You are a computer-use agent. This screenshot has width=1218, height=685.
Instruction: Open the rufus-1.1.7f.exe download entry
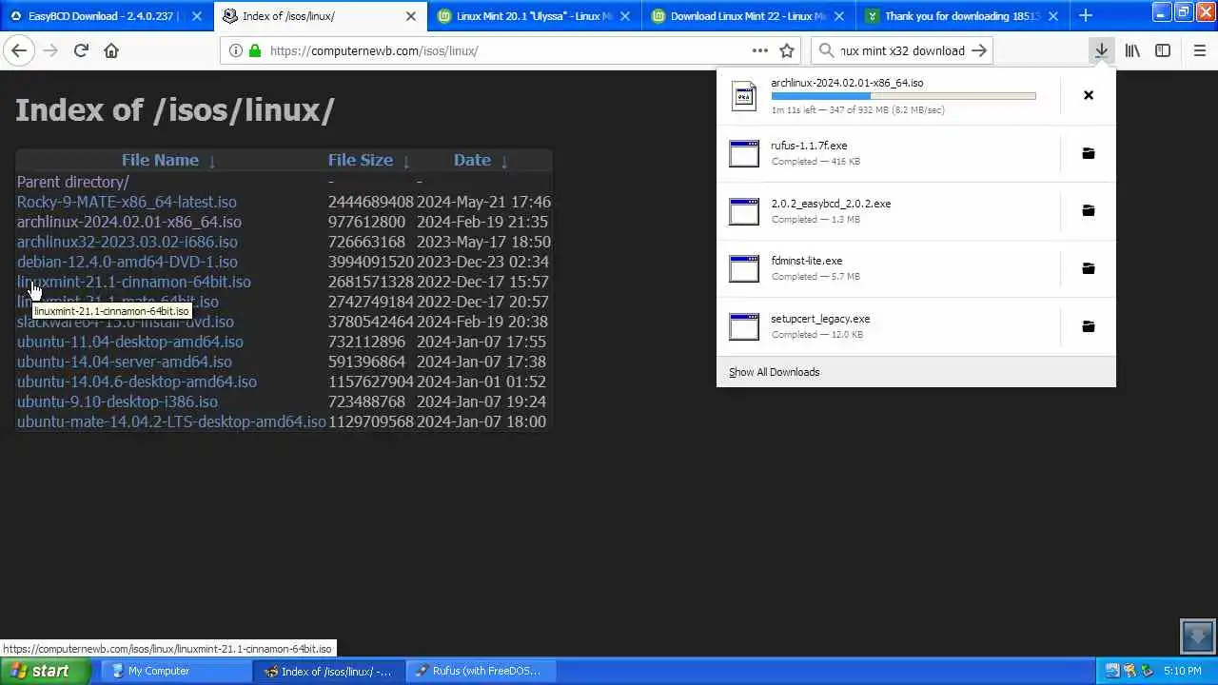[890, 153]
